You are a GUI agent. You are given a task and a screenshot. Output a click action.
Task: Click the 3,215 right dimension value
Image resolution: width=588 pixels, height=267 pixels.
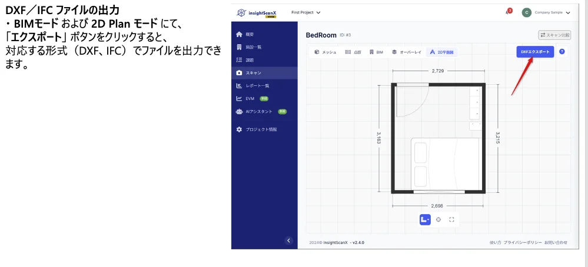(498, 138)
